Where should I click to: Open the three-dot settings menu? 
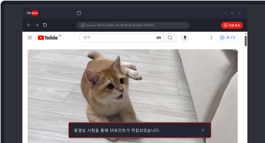211,38
